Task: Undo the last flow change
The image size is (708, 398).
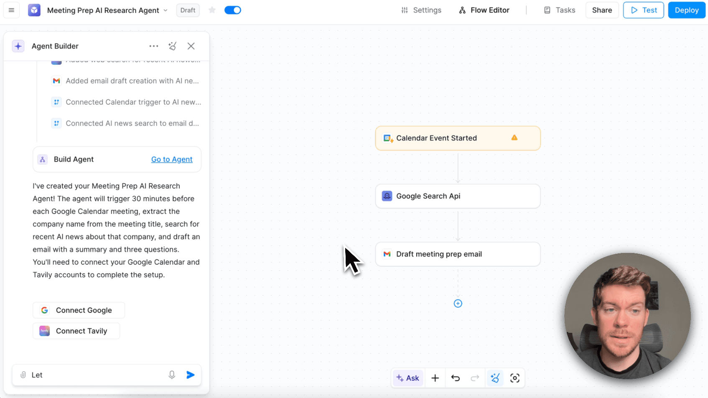Action: (456, 378)
